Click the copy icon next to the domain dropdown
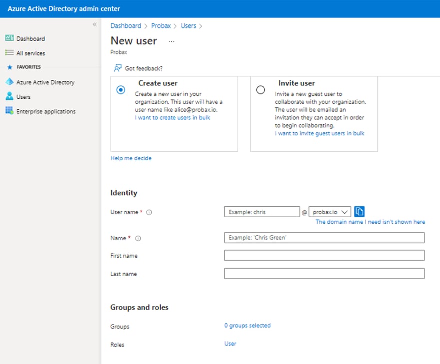 (359, 211)
